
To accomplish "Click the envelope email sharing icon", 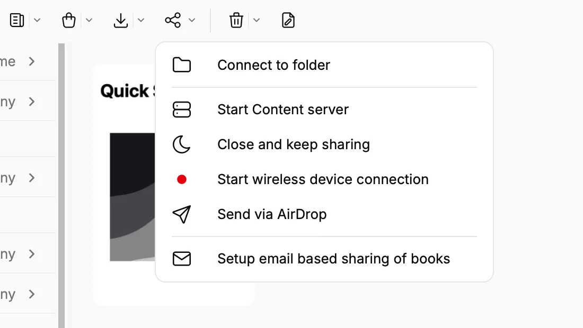I will point(182,259).
